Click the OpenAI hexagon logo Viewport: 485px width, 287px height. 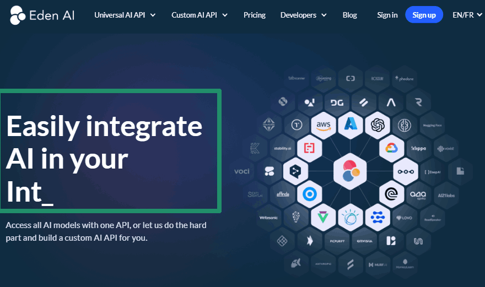point(378,125)
